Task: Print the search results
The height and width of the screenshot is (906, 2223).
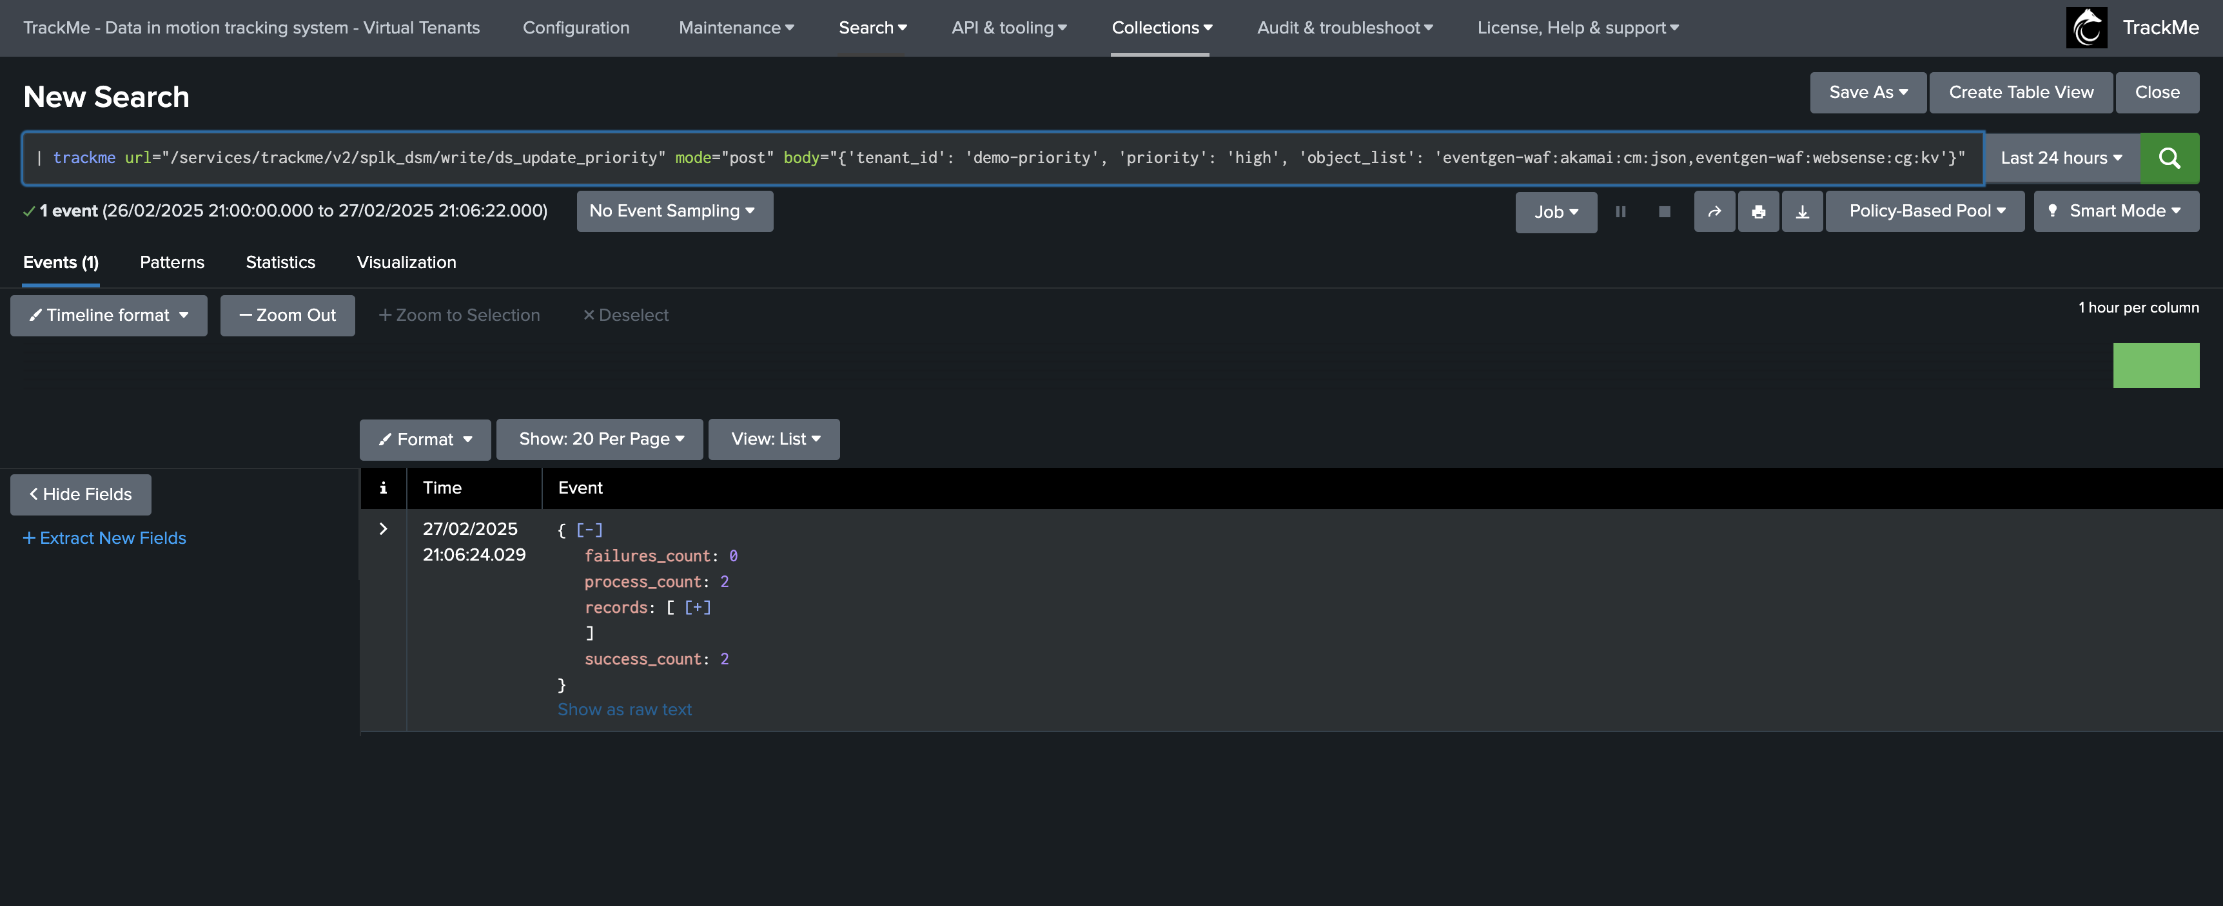Action: pyautogui.click(x=1758, y=211)
